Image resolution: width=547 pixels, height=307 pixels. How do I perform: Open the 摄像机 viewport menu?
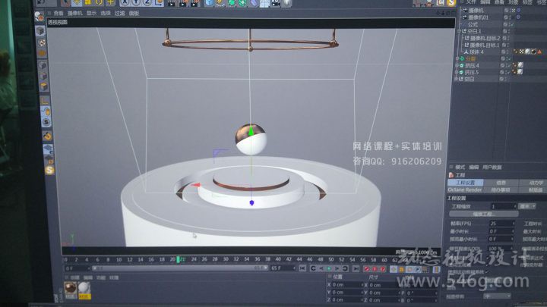[x=75, y=14]
